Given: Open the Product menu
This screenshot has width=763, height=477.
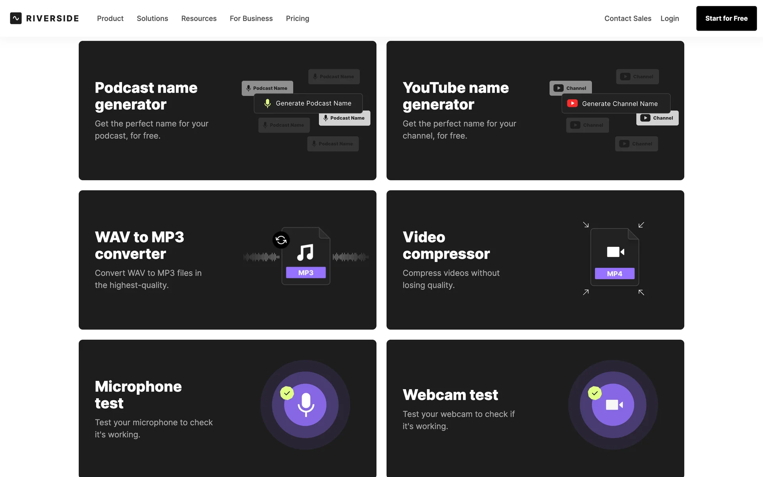Looking at the screenshot, I should pyautogui.click(x=110, y=18).
